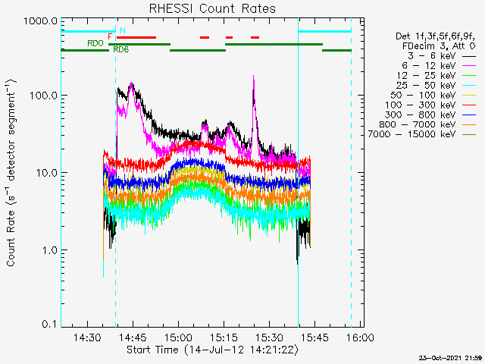The height and width of the screenshot is (364, 485).
Task: Click the y-axis label '100.0'
Action: click(x=43, y=96)
